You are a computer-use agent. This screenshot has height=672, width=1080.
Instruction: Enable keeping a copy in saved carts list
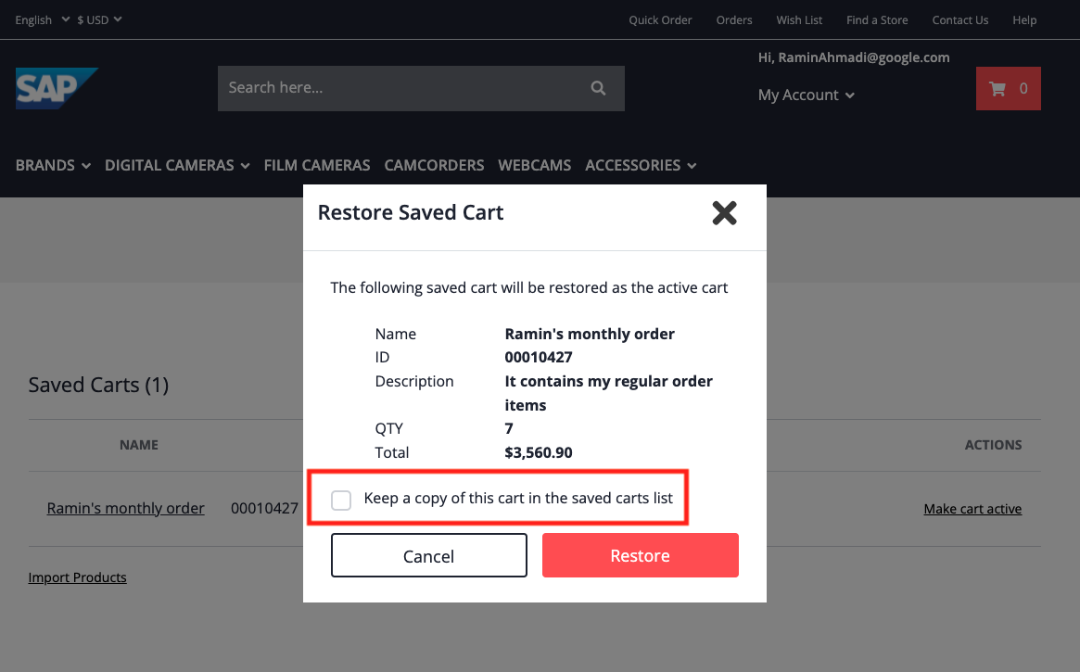(x=341, y=500)
